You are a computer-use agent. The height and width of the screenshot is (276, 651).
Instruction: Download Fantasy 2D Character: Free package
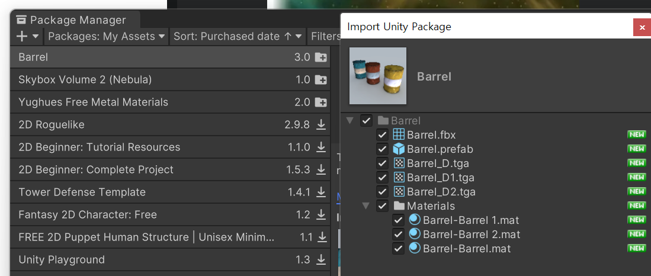pos(321,214)
